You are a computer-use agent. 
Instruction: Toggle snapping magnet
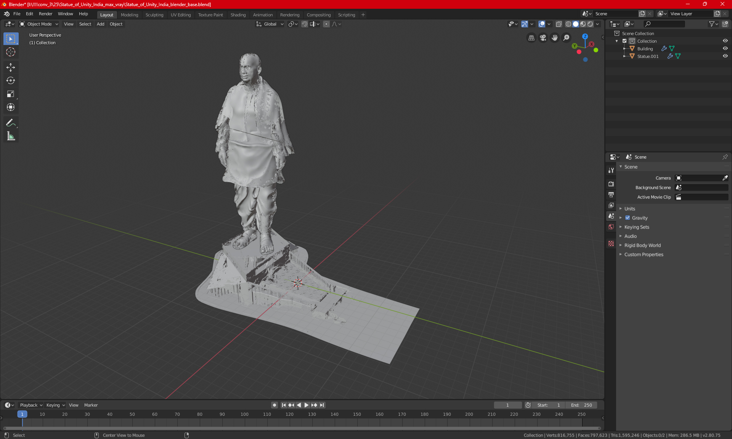tap(305, 24)
